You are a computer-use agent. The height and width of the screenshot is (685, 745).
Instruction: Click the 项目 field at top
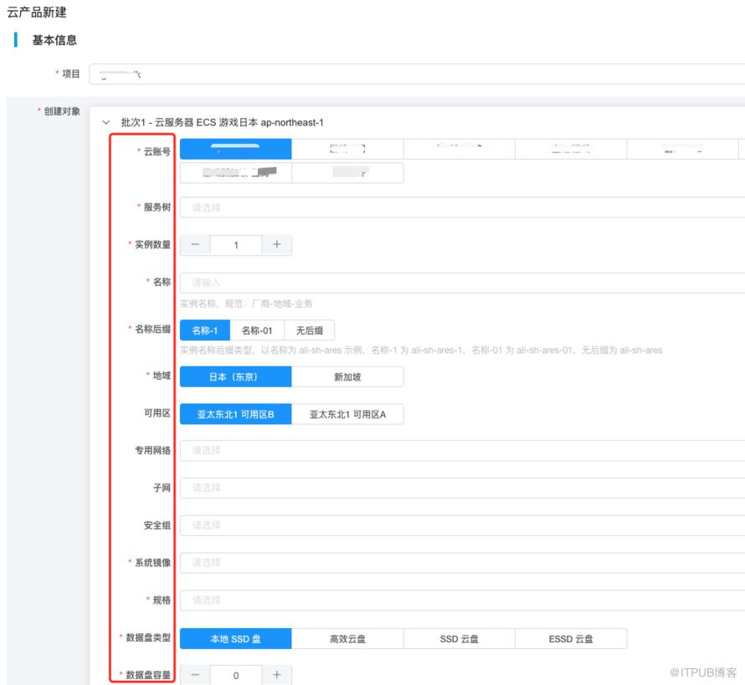(x=419, y=74)
